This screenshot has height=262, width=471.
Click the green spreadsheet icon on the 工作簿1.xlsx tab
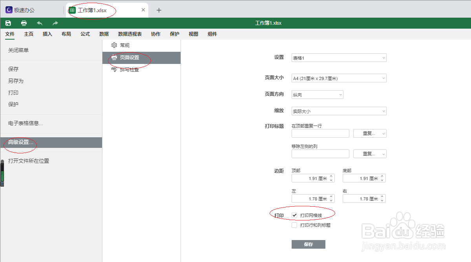point(72,10)
